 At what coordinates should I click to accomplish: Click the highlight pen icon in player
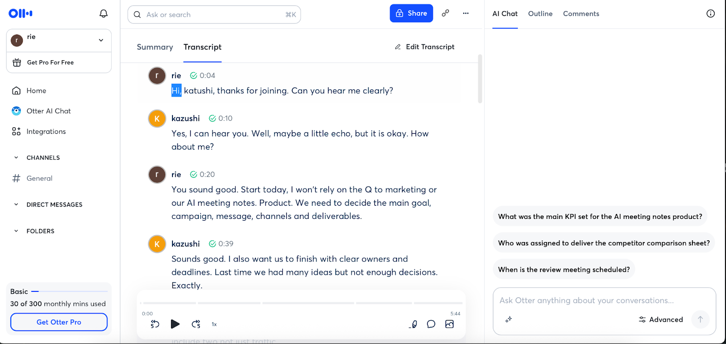point(413,324)
